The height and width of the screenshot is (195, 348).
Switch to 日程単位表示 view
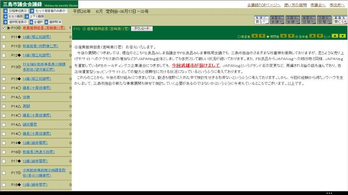(15, 11)
